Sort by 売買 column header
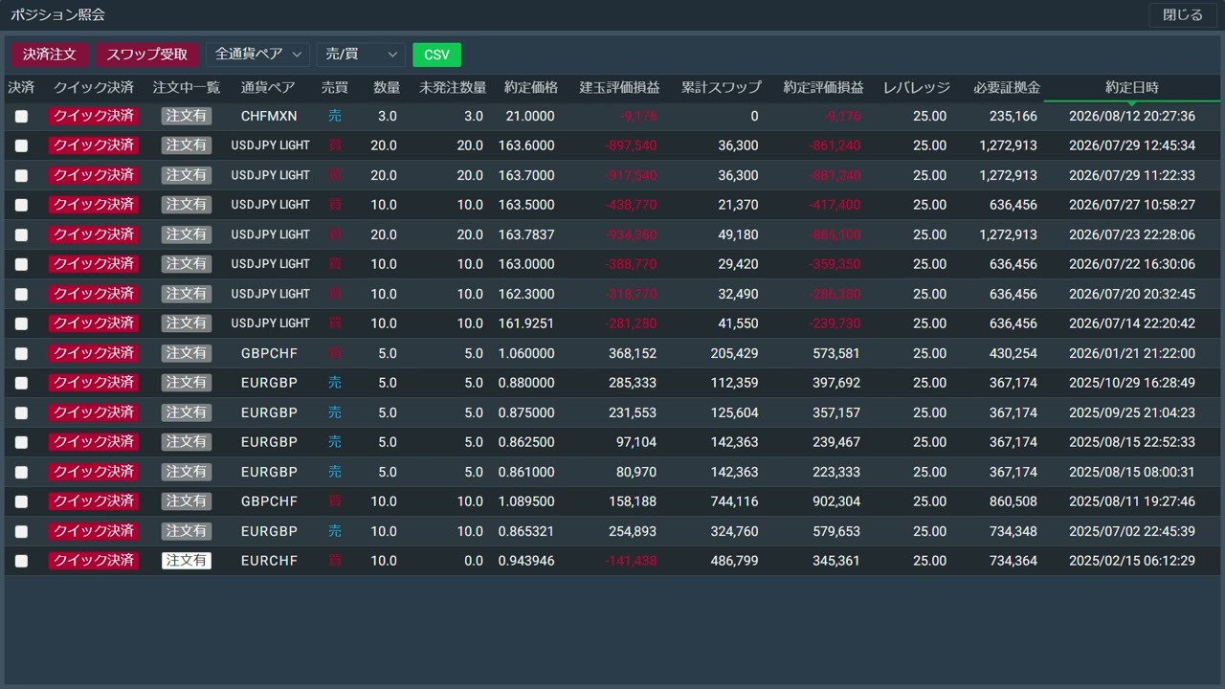 [x=335, y=87]
